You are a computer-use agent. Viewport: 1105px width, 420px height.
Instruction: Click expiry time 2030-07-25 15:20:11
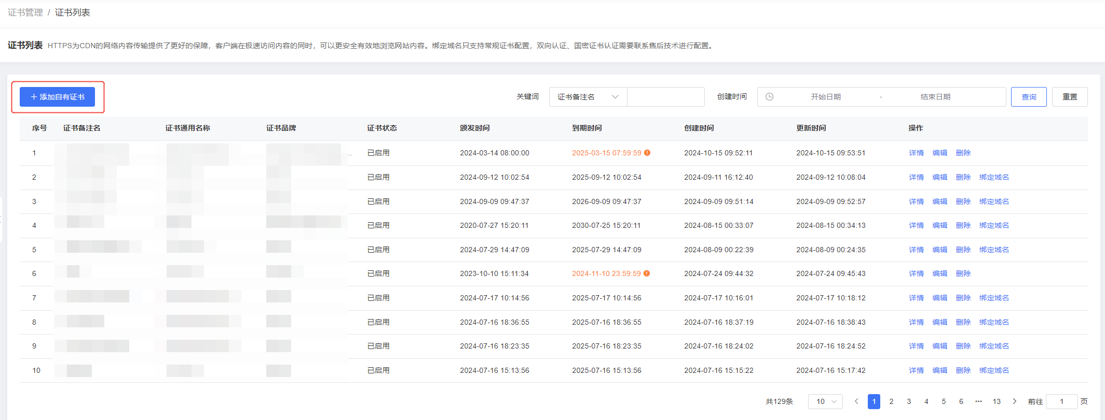pos(606,225)
